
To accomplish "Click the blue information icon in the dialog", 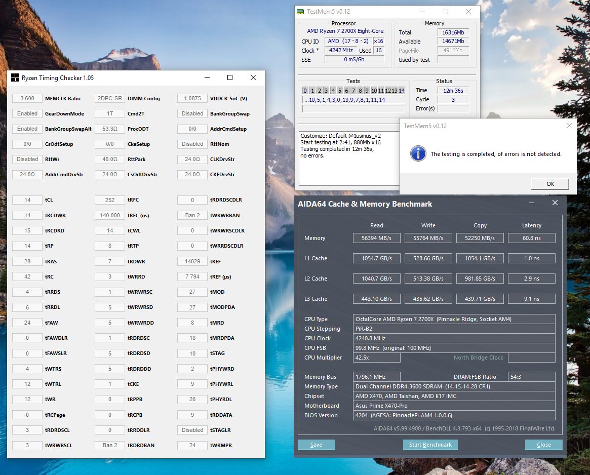I will point(418,153).
